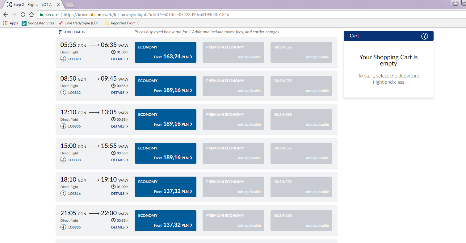Click the LOT logo beside flight LO3816
Viewport: 466px width, 243px height.
63,193
